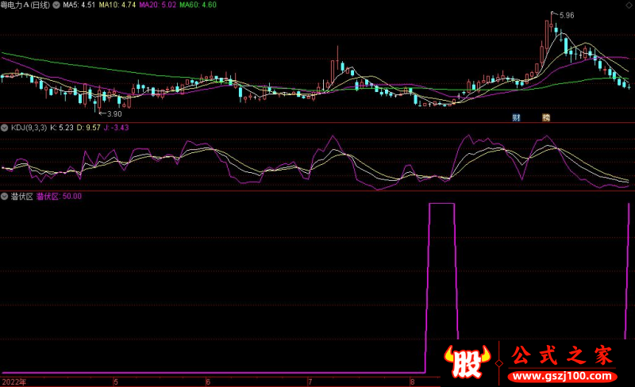Click the MA60: 4.60 value label
The height and width of the screenshot is (387, 635).
click(x=198, y=5)
